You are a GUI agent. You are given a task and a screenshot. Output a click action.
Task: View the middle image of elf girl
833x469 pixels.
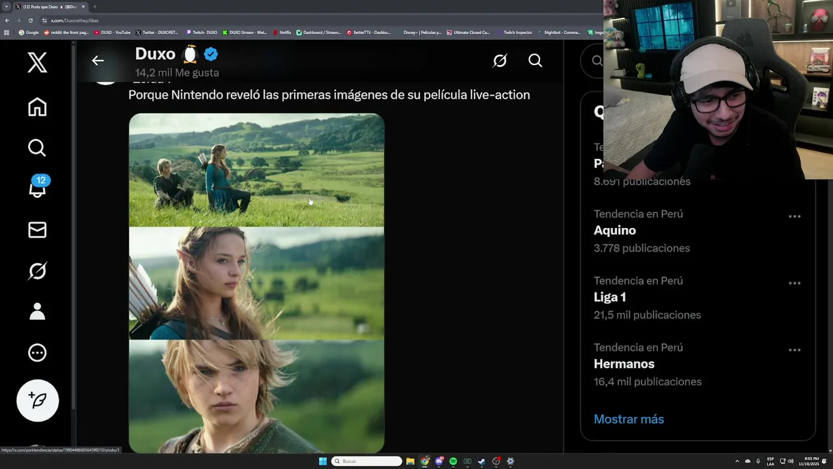pos(256,283)
